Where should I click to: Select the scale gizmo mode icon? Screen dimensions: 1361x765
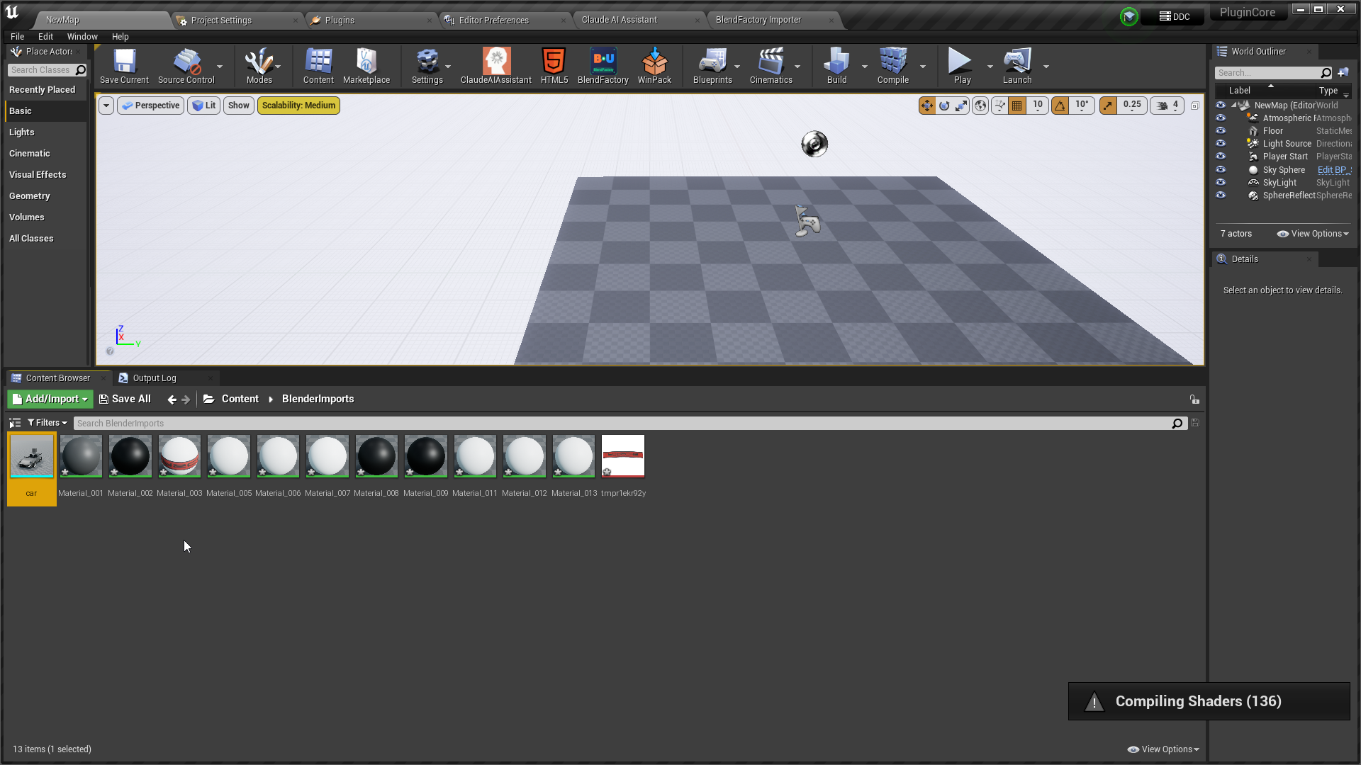coord(961,106)
